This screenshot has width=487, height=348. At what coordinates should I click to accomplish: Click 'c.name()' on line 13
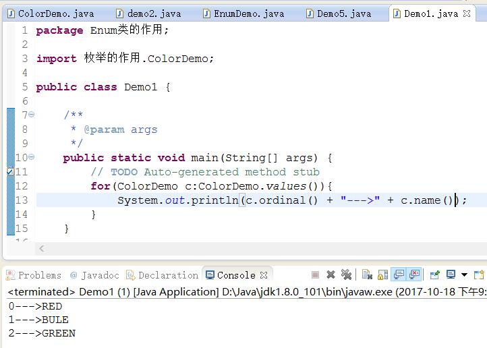tap(427, 200)
